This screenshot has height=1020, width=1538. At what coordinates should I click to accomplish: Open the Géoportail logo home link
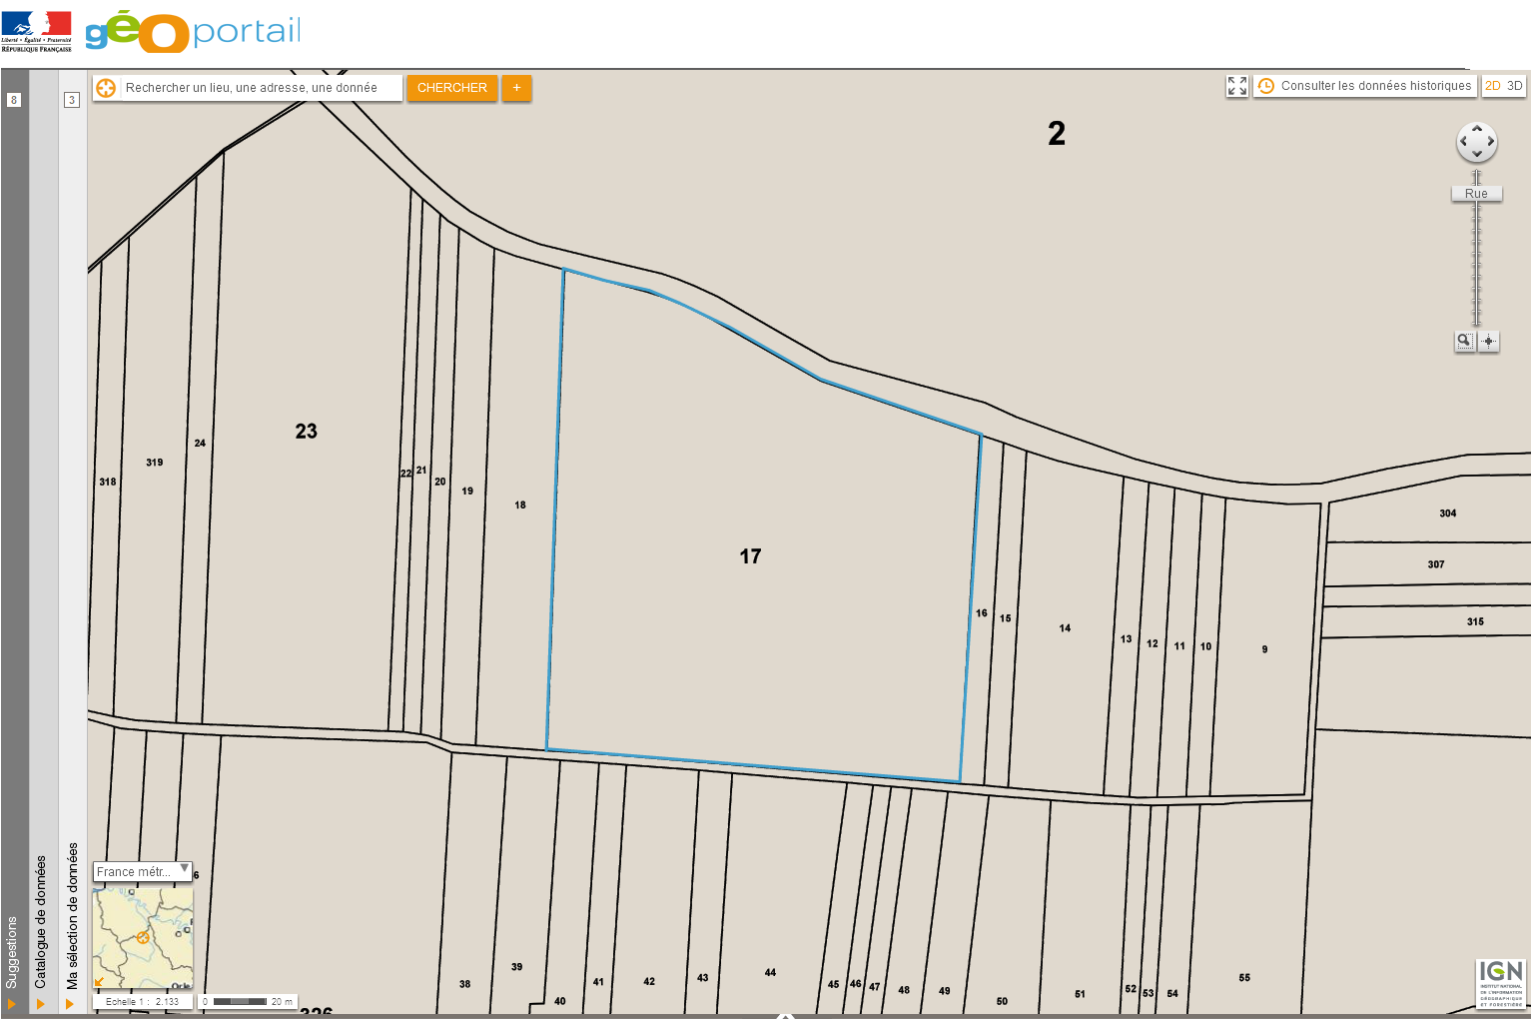(193, 32)
